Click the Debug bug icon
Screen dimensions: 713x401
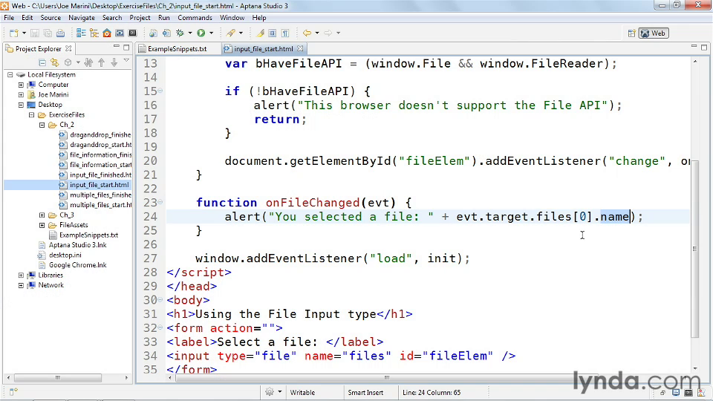[180, 33]
